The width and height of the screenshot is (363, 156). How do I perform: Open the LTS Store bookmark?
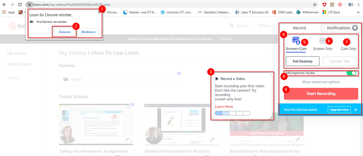331,12
